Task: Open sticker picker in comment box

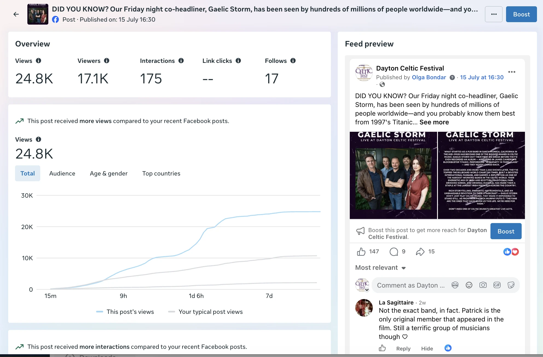Action: 511,285
